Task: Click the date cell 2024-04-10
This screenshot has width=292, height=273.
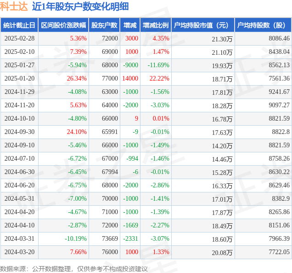Action: click(19, 226)
